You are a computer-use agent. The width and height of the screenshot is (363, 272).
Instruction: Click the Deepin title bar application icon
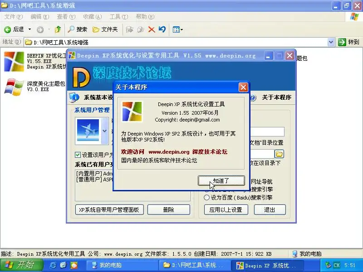point(72,55)
